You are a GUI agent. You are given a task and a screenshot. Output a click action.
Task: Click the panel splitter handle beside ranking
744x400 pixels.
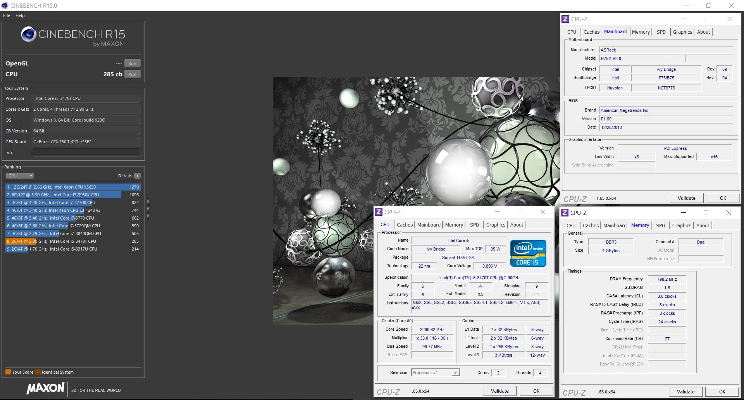point(148,209)
